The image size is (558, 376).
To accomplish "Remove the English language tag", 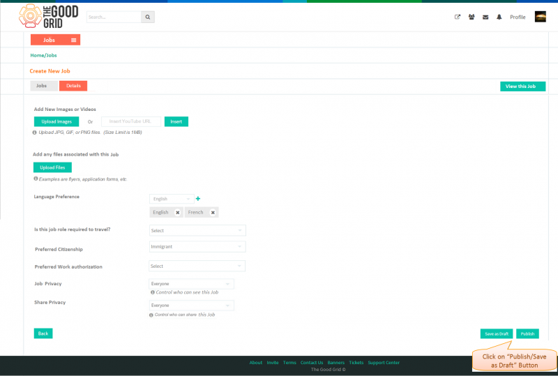I will [178, 213].
